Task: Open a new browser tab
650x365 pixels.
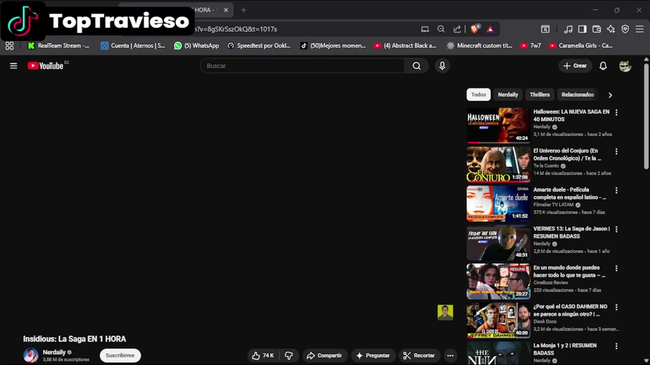Action: click(243, 10)
